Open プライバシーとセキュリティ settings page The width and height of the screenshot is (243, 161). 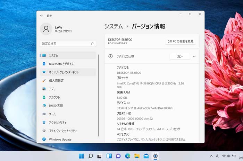click(68, 131)
